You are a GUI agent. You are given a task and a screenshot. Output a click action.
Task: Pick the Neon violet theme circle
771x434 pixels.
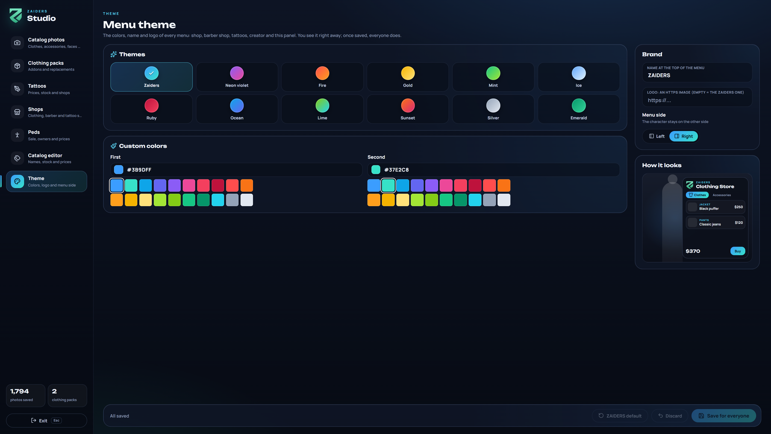click(237, 73)
